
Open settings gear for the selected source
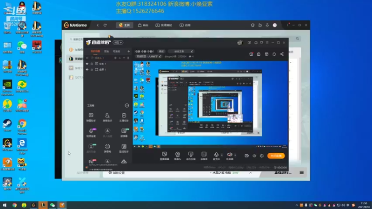tap(115, 58)
